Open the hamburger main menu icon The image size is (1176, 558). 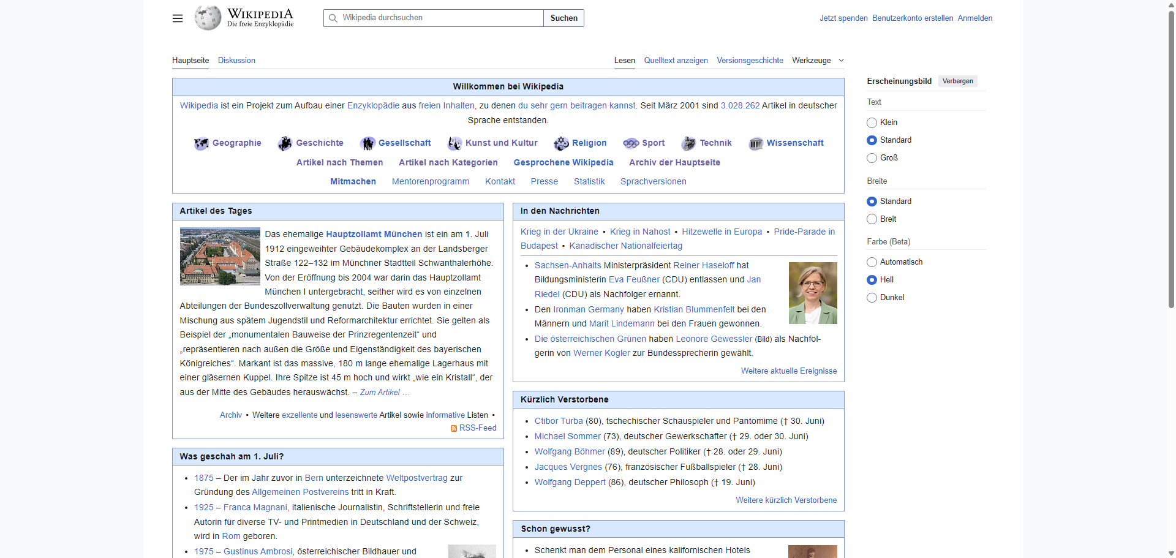(x=178, y=18)
